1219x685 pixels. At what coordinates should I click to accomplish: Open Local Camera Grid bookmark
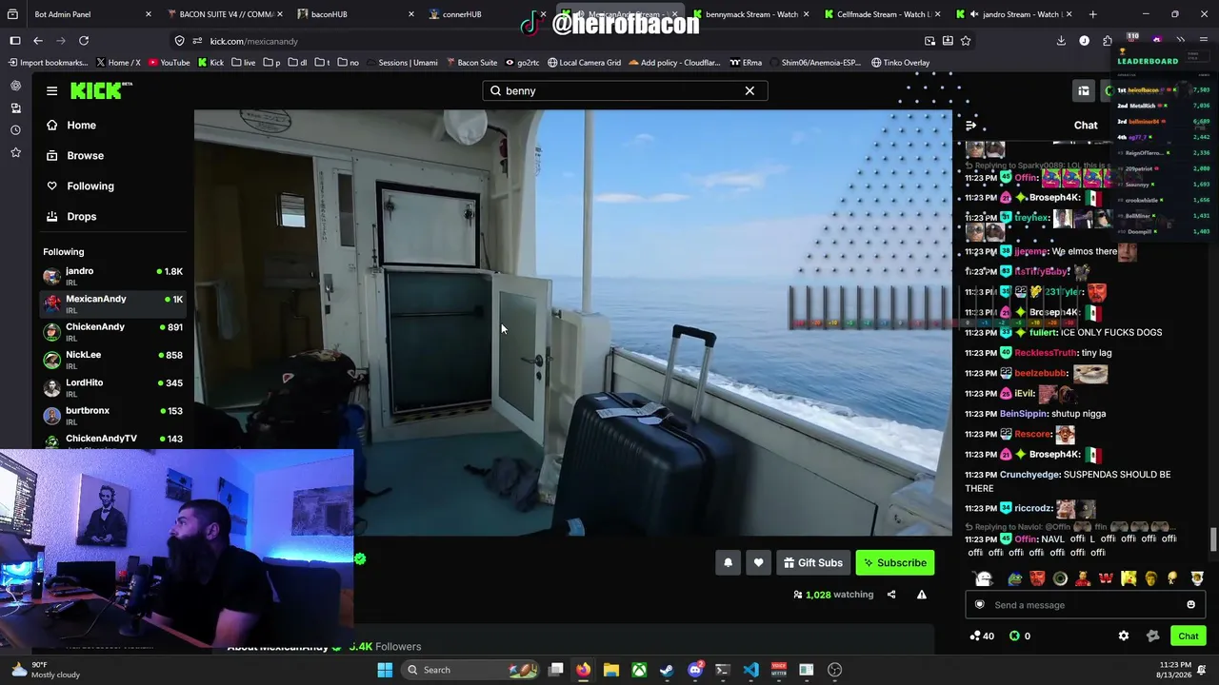[x=584, y=63]
